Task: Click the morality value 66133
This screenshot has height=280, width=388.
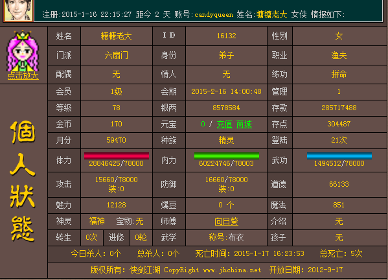Action: [x=339, y=184]
